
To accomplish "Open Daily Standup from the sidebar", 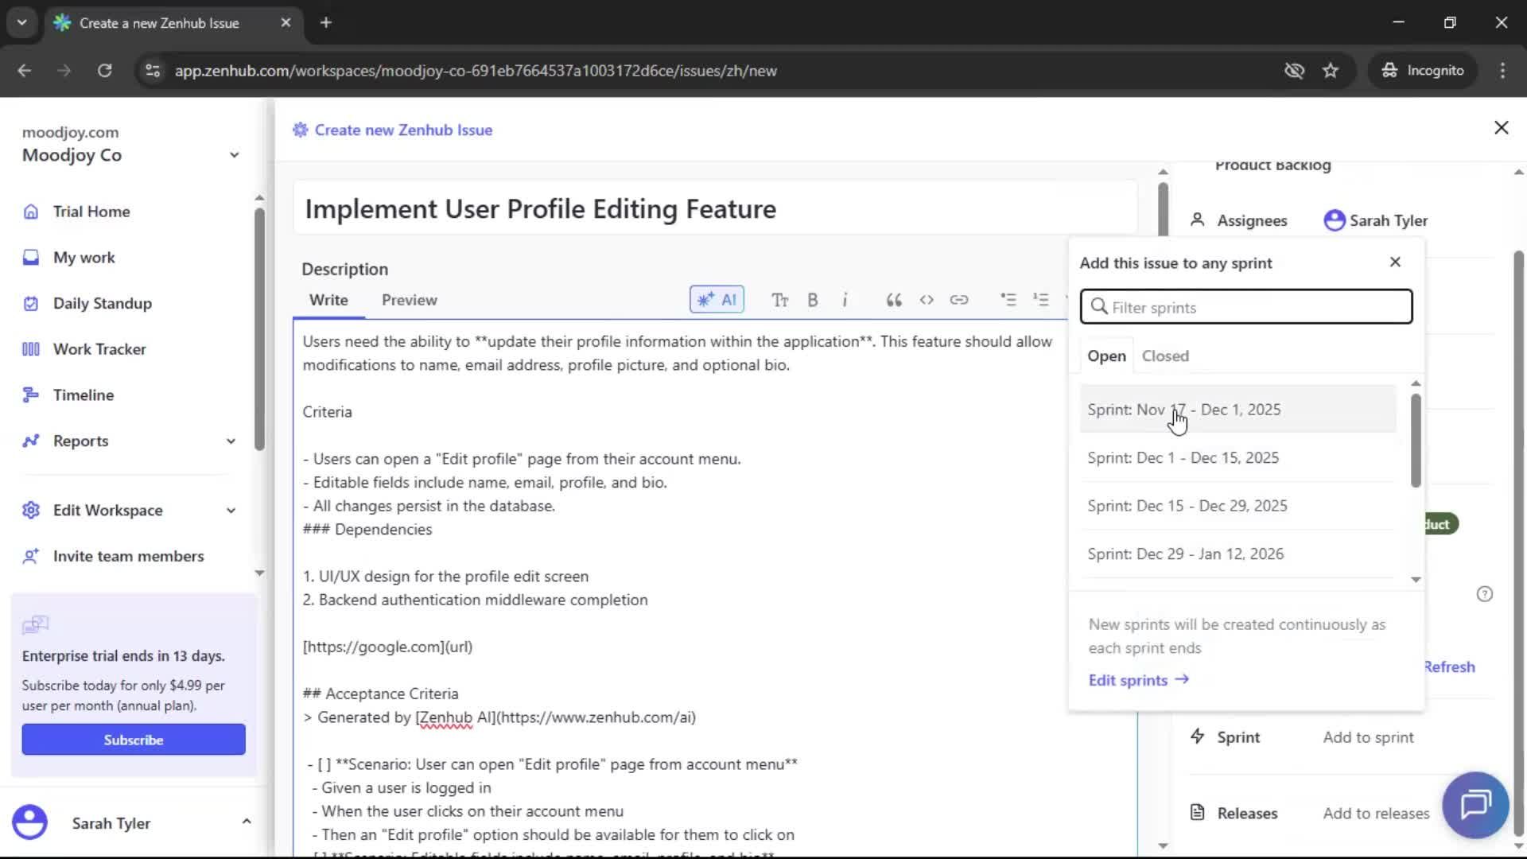I will pos(30,303).
